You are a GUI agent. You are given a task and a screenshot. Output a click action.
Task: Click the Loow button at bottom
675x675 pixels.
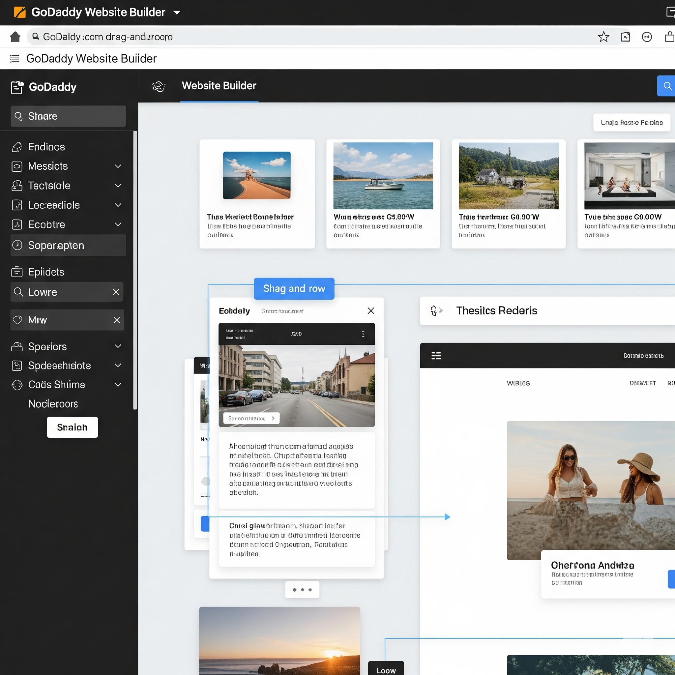(386, 669)
